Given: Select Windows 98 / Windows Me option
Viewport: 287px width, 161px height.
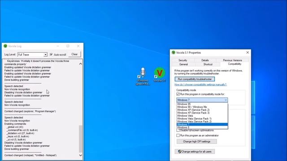Looking at the screenshot, I should click(202, 107).
